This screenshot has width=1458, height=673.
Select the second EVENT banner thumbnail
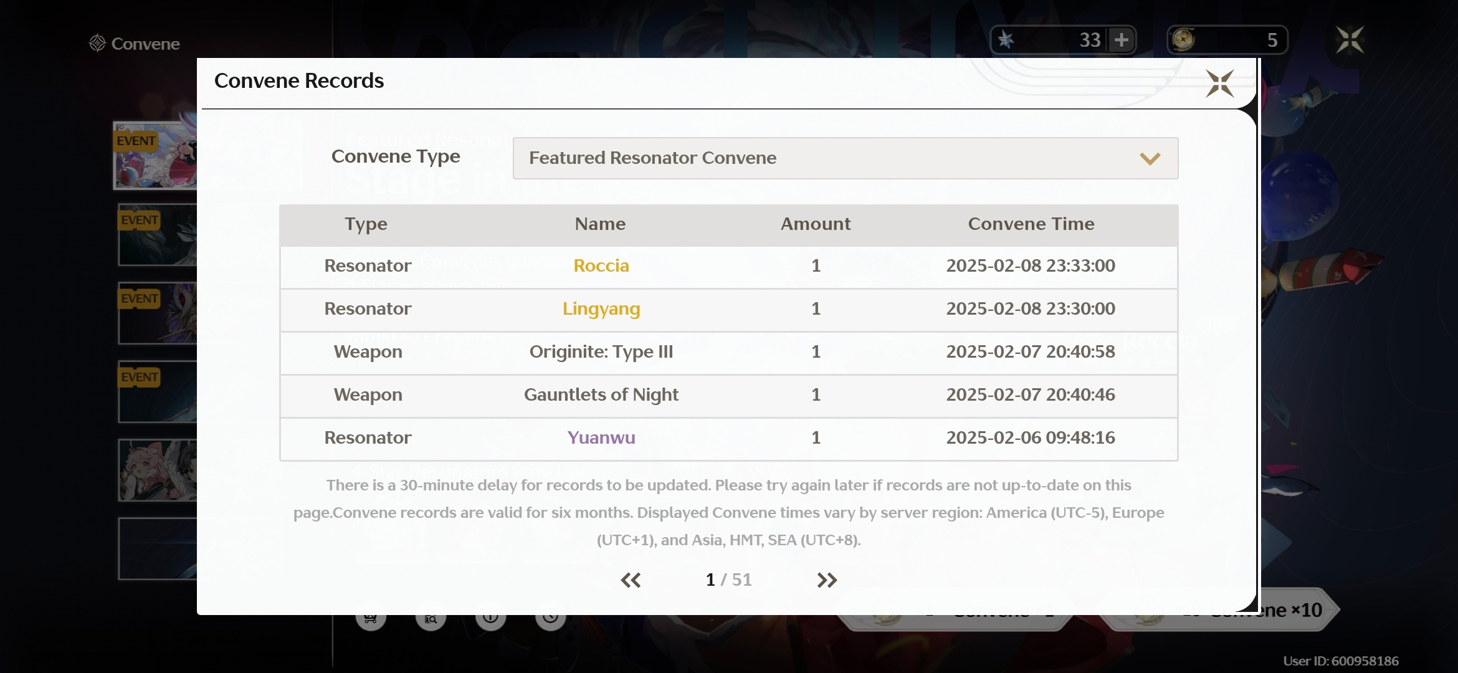pyautogui.click(x=158, y=236)
